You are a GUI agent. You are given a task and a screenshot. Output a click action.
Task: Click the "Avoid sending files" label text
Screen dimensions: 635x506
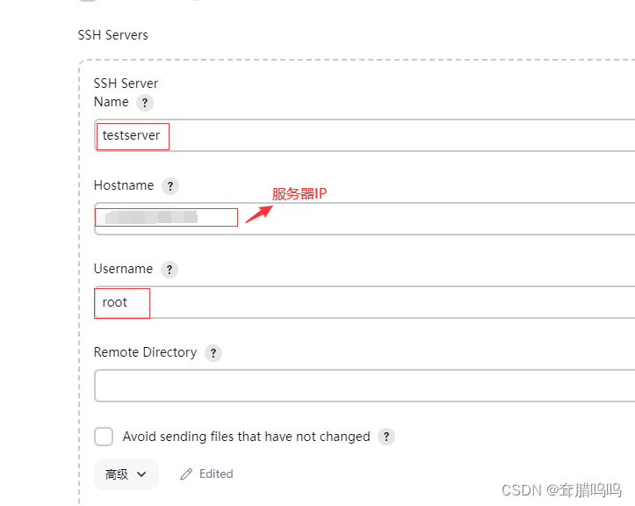(x=246, y=437)
